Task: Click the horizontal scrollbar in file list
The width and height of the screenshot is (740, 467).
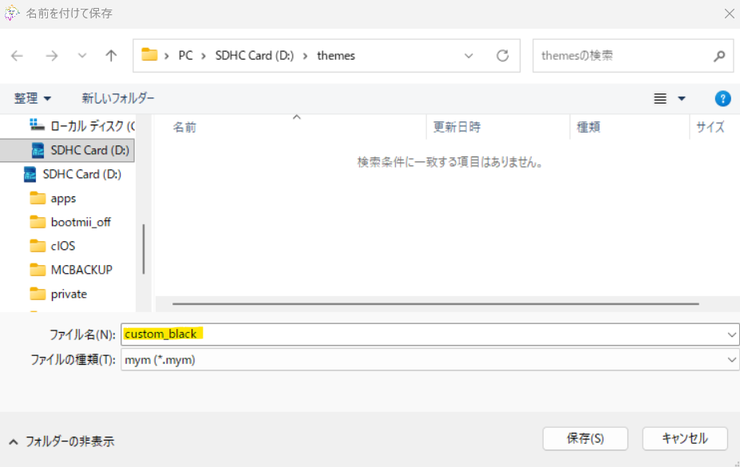Action: pyautogui.click(x=435, y=303)
